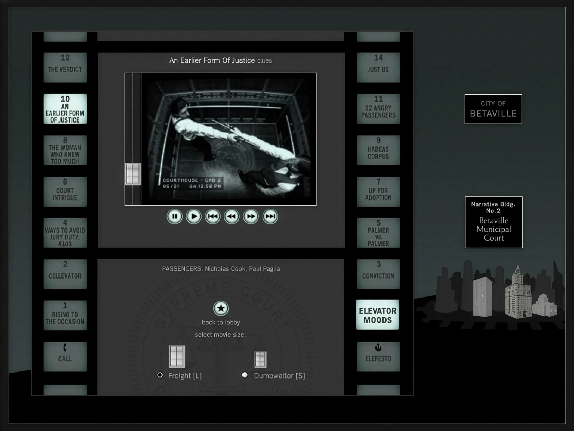Viewport: 574px width, 431px height.
Task: Click the plain white tower building in the skyline
Action: 482,297
